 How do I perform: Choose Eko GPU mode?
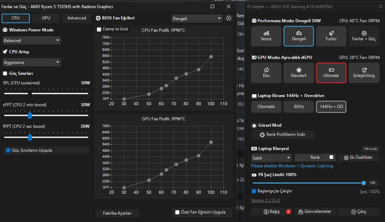pyautogui.click(x=266, y=73)
